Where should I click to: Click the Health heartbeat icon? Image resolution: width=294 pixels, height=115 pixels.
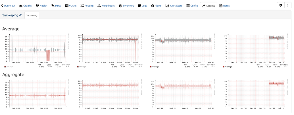coord(37,6)
